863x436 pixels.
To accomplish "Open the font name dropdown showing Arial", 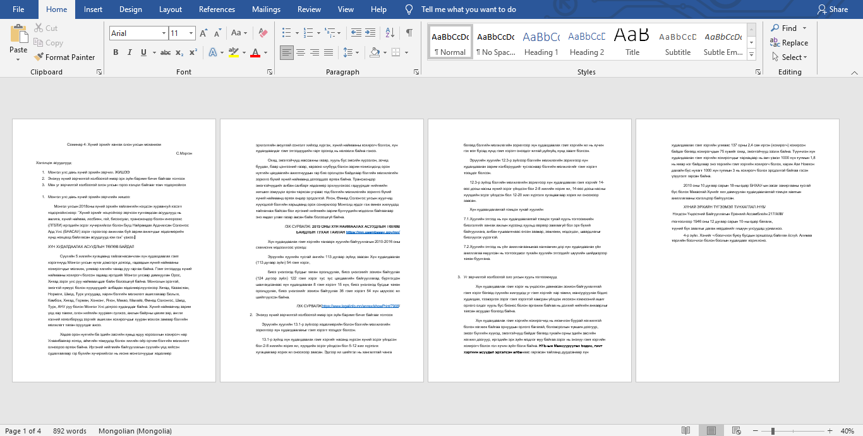I will [138, 33].
